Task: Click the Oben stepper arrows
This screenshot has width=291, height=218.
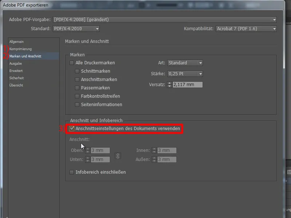Action: 88,150
